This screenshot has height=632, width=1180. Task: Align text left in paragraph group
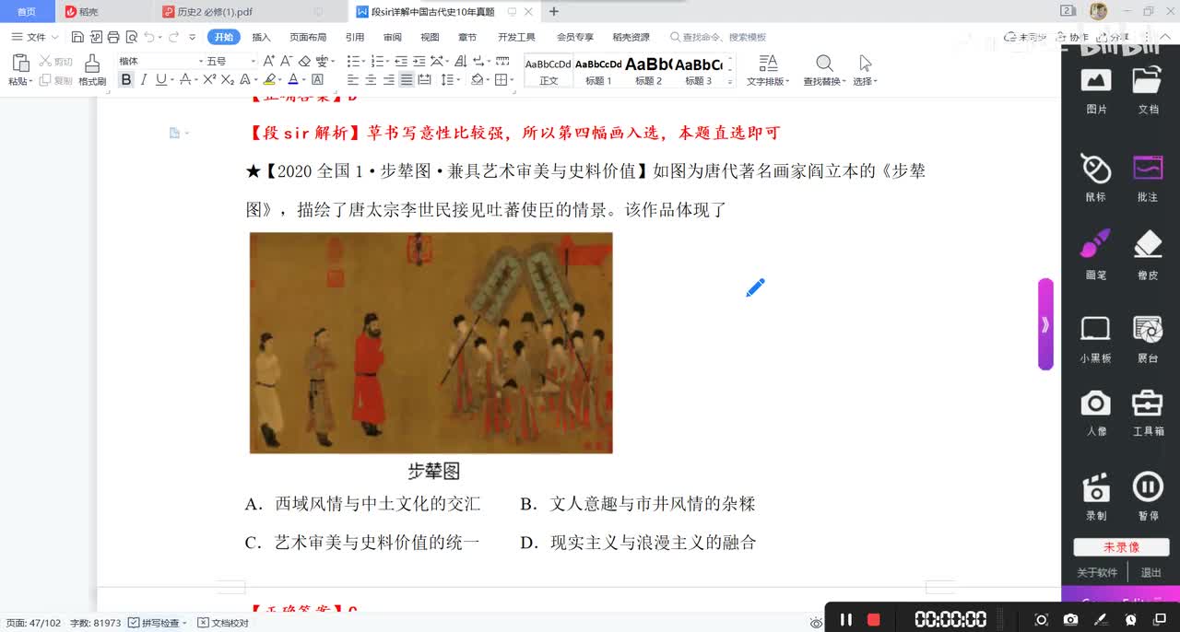click(353, 80)
